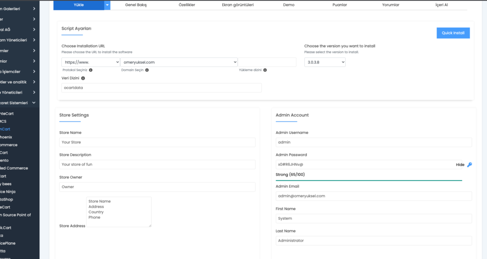Image resolution: width=487 pixels, height=259 pixels.
Task: Open the 3.0.3.8 version dropdown
Action: pyautogui.click(x=325, y=62)
